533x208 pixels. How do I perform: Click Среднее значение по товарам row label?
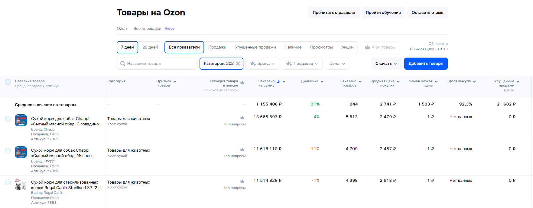tap(45, 105)
